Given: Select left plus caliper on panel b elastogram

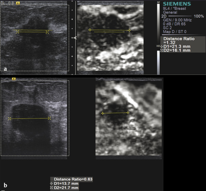Looking at the screenshot, I should 102,113.
